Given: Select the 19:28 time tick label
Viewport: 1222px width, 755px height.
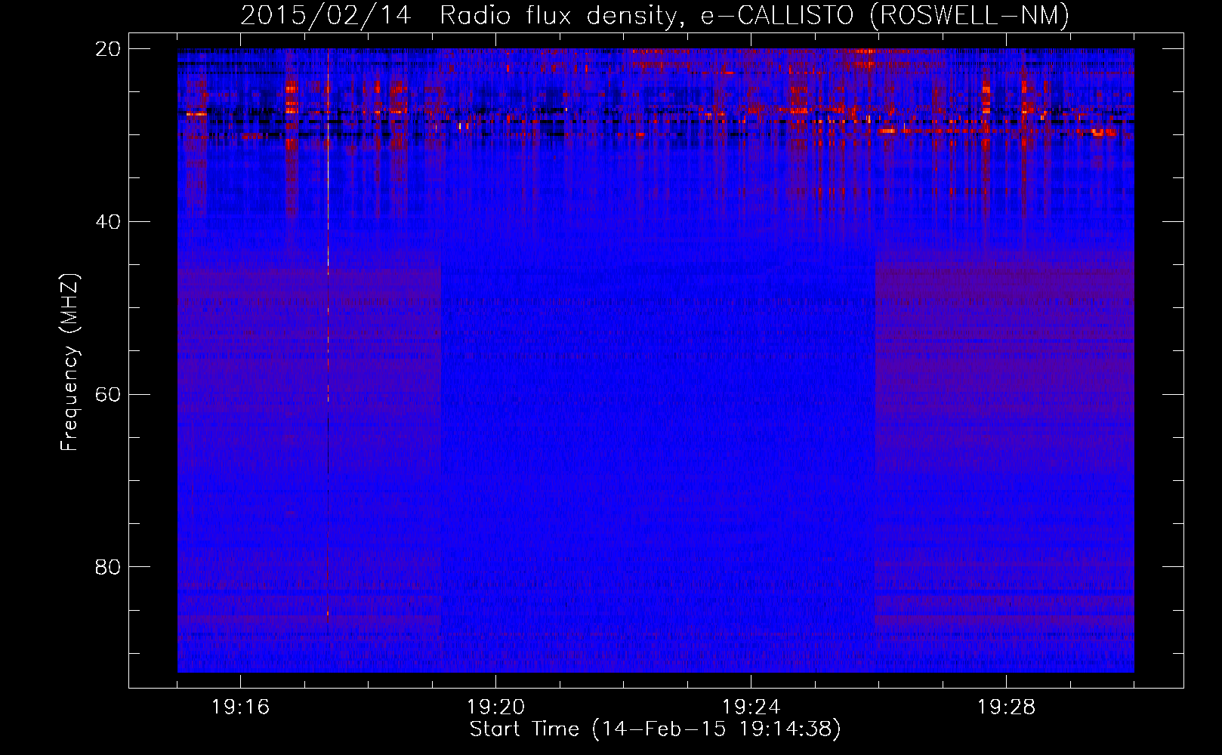Looking at the screenshot, I should [1006, 707].
